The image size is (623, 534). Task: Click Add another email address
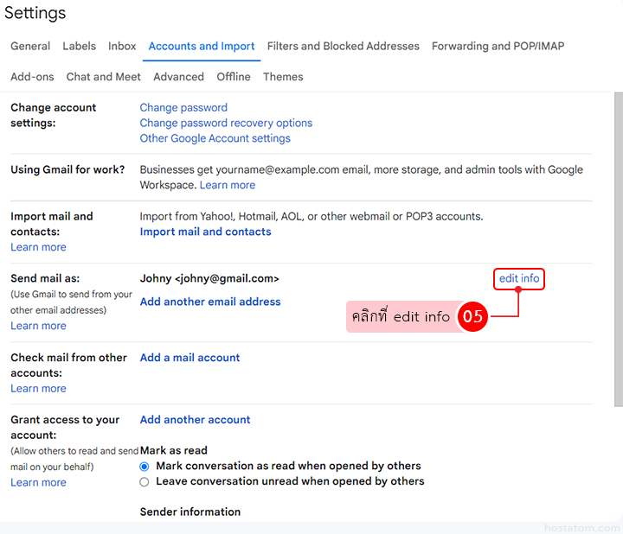coord(210,302)
